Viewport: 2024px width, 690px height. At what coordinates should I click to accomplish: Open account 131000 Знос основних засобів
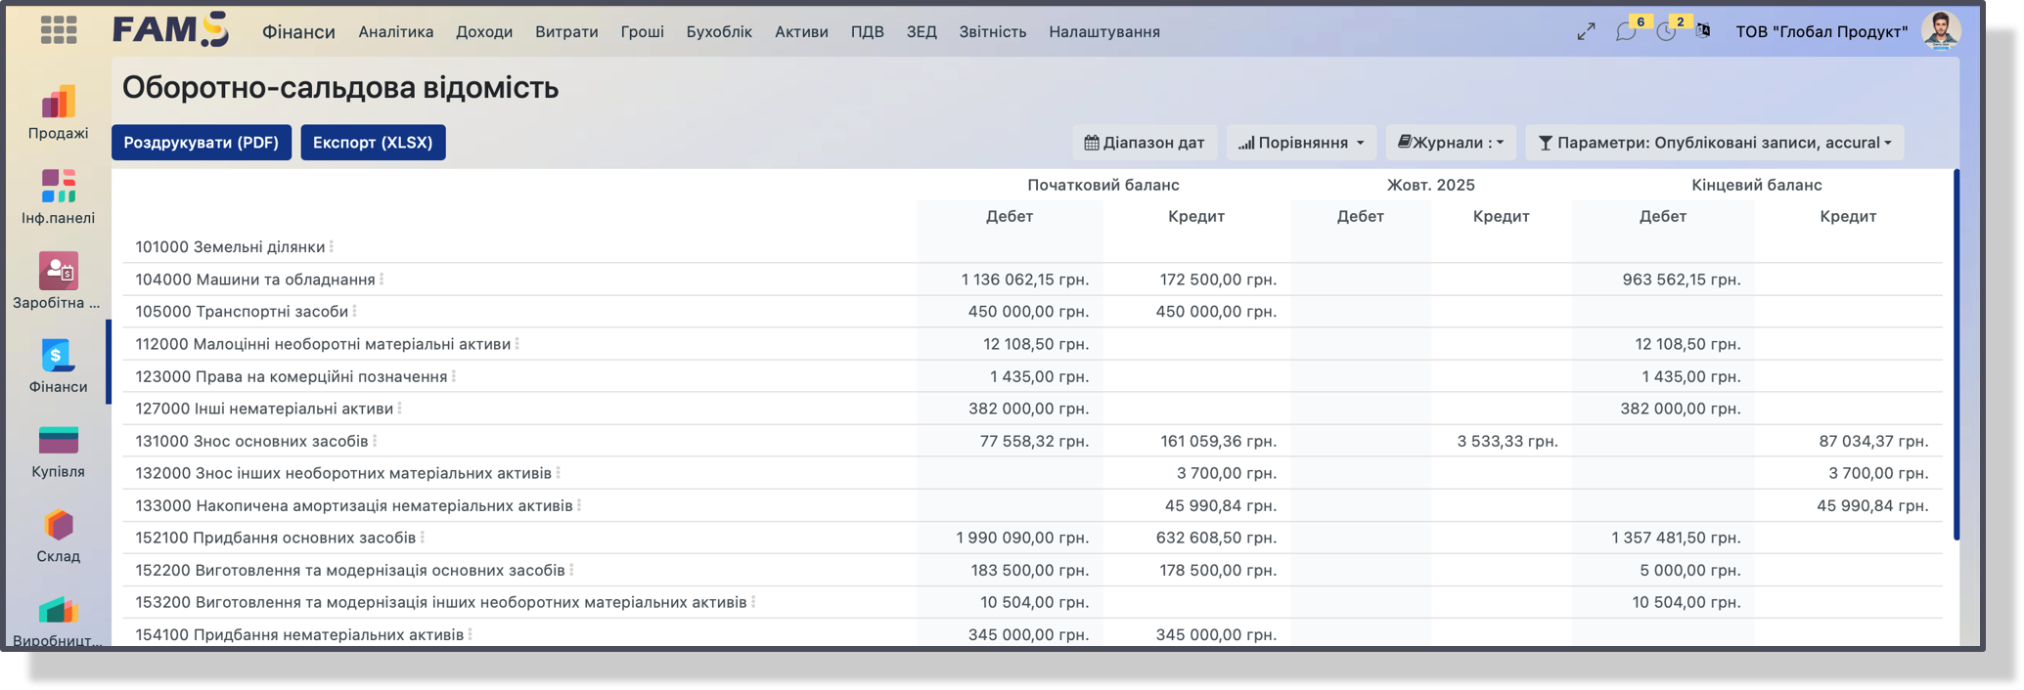[251, 441]
